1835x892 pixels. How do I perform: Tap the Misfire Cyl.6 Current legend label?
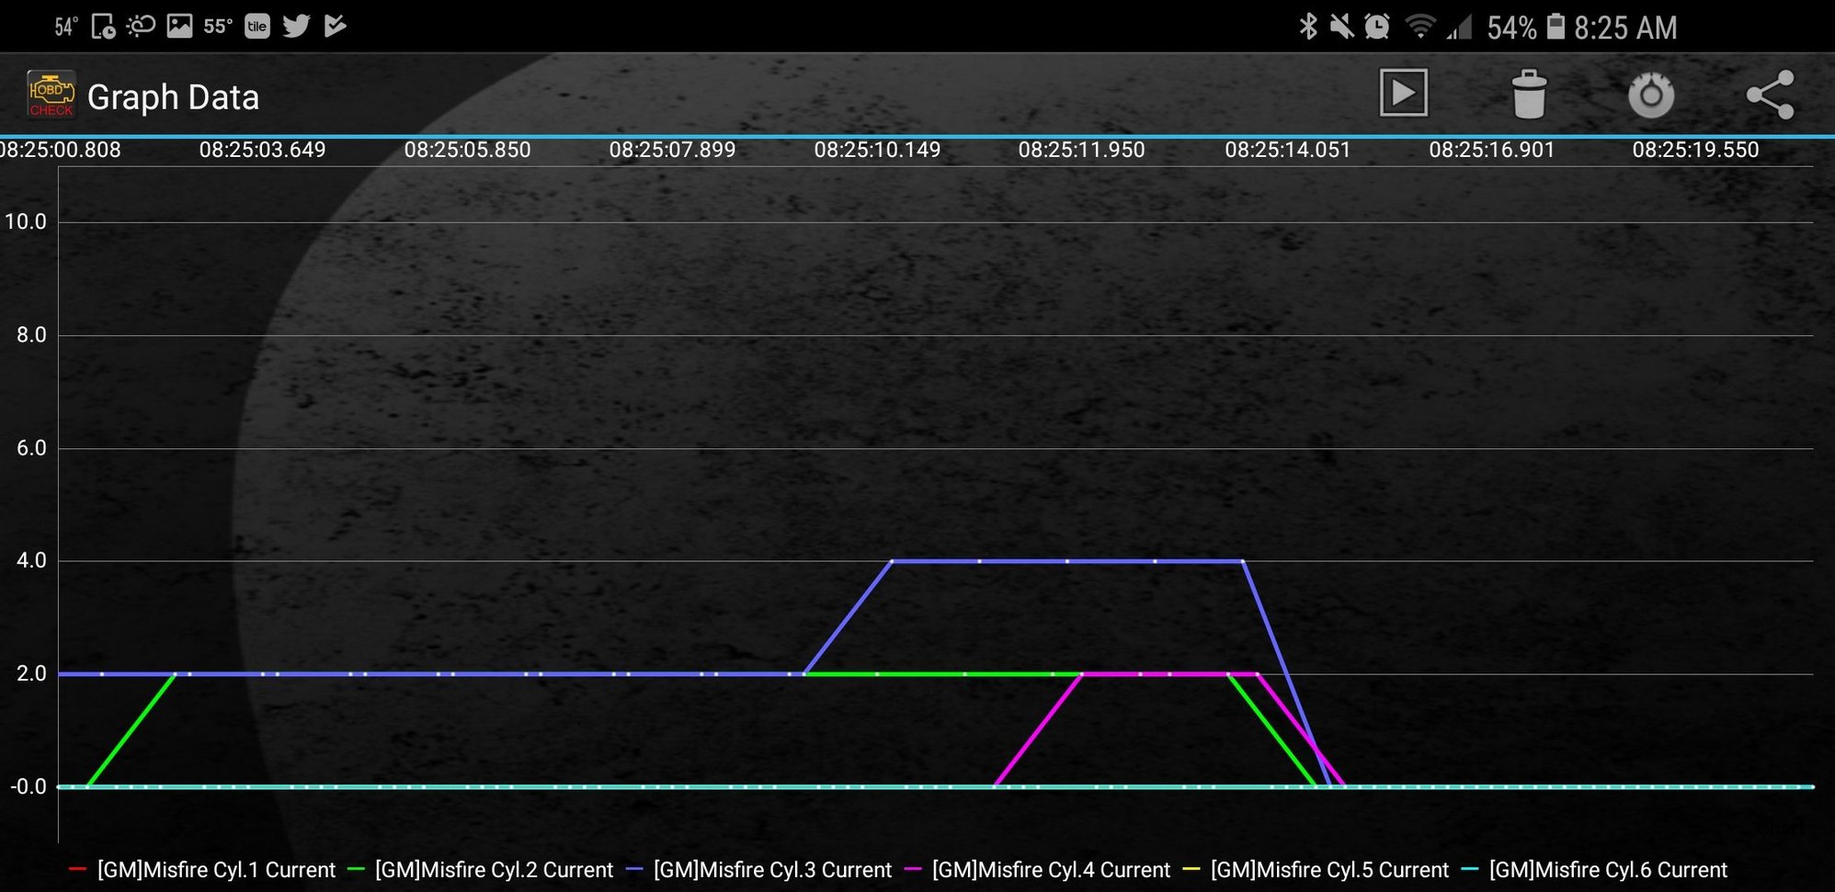(1608, 869)
